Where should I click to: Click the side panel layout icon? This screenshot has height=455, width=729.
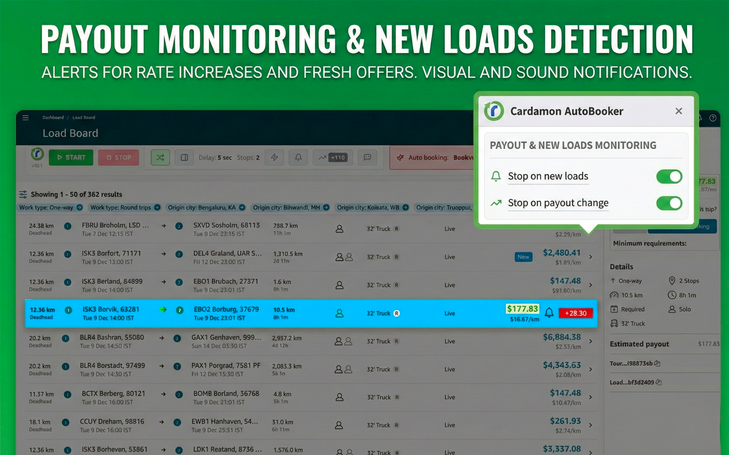point(185,158)
